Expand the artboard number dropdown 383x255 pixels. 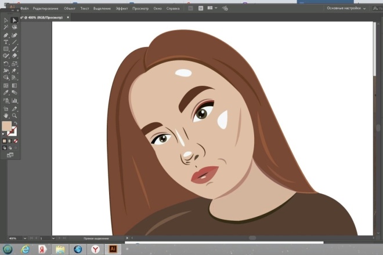tap(53, 238)
